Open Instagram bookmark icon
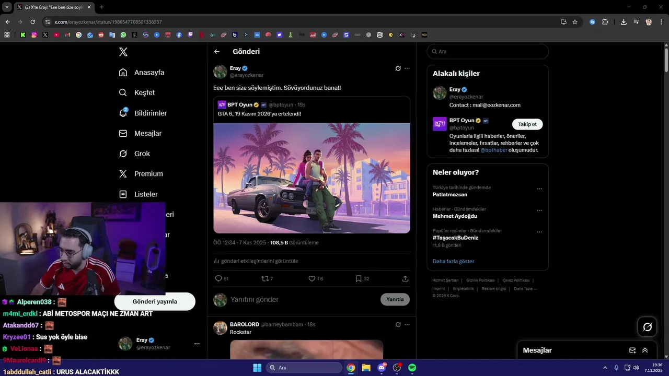The width and height of the screenshot is (669, 376). tap(34, 35)
